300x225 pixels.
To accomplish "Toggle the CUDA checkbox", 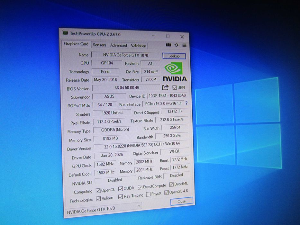I will pyautogui.click(x=121, y=189).
